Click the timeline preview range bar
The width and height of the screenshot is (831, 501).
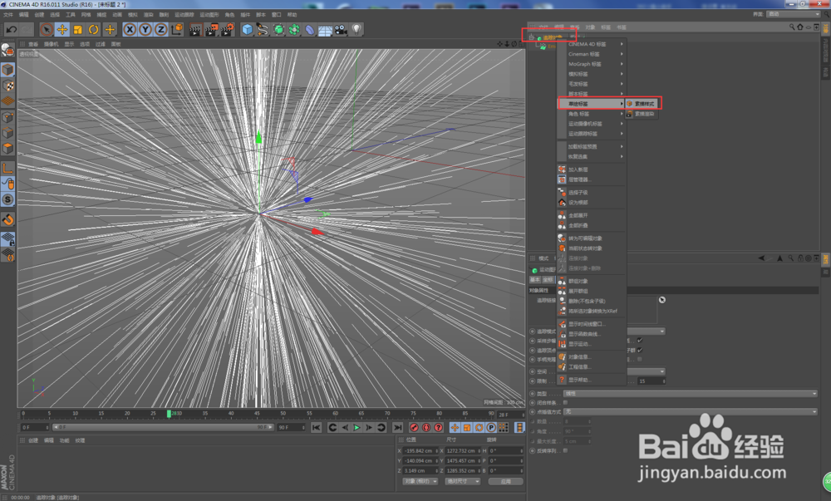coord(163,427)
